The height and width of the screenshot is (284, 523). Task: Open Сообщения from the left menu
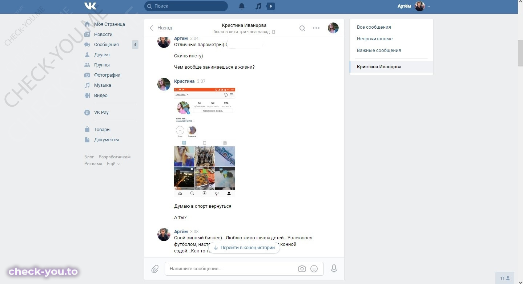[106, 45]
